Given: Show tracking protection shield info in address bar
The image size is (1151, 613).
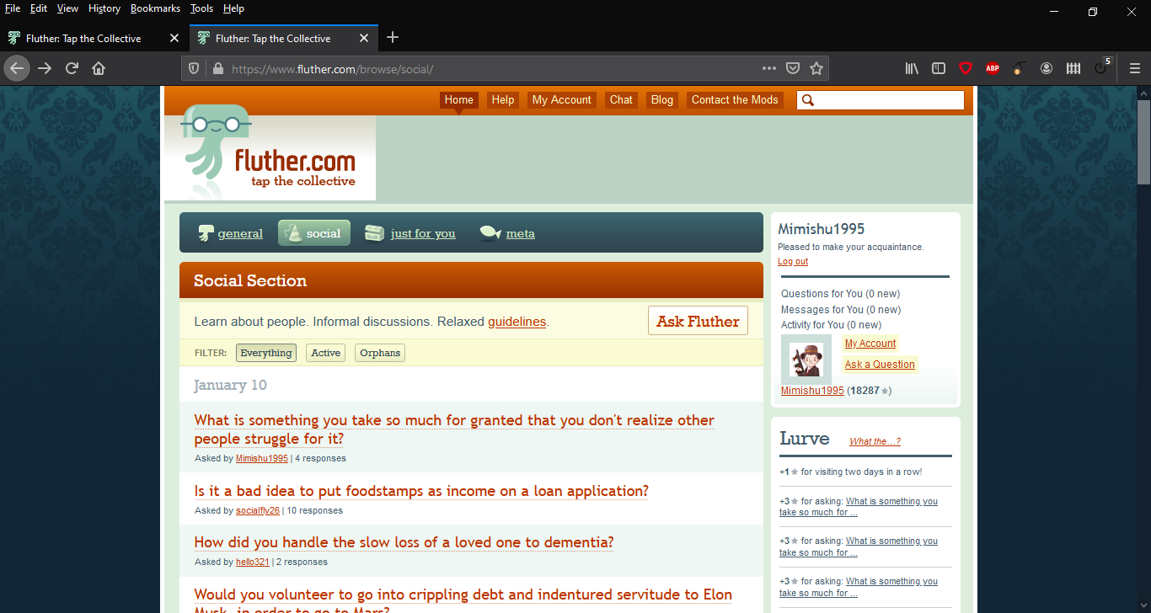Looking at the screenshot, I should tap(194, 68).
